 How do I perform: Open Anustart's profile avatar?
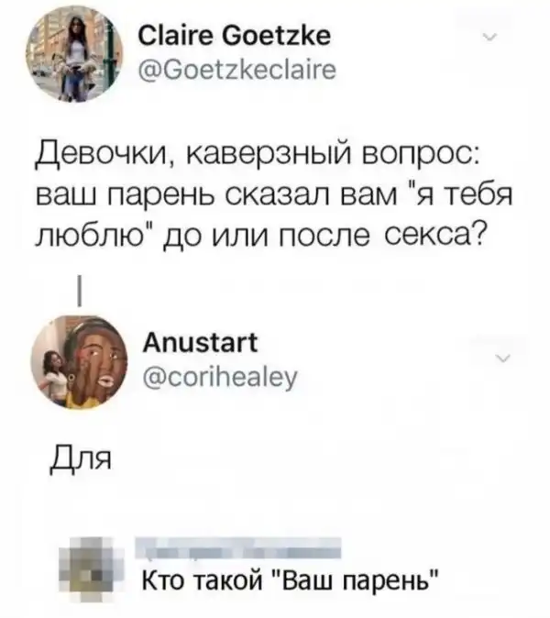point(79,362)
